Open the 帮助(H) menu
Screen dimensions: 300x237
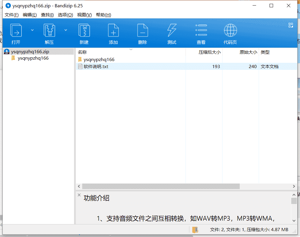(x=104, y=15)
